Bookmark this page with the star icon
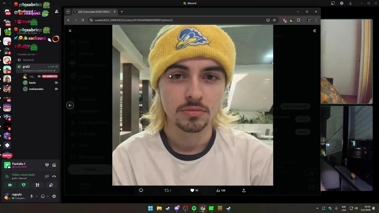This screenshot has height=213, width=379. click(274, 20)
